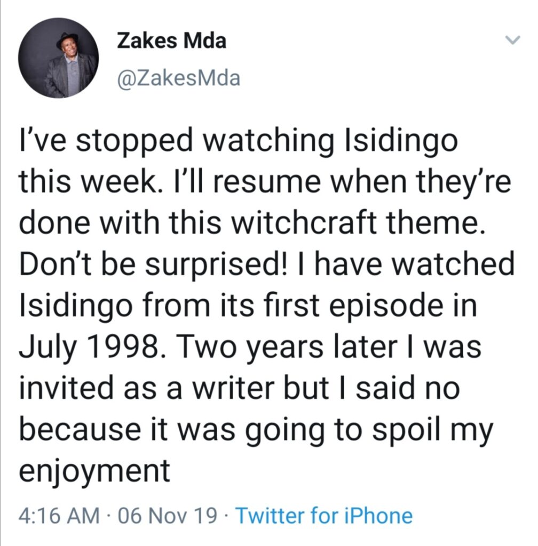Viewport: 538px width, 546px height.
Task: Select the word 'Isidingo' in the first line
Action: 400,141
